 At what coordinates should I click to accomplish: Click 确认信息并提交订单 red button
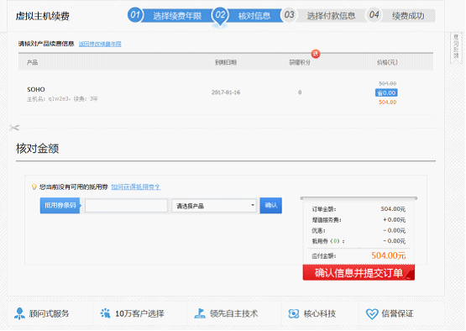pyautogui.click(x=359, y=272)
